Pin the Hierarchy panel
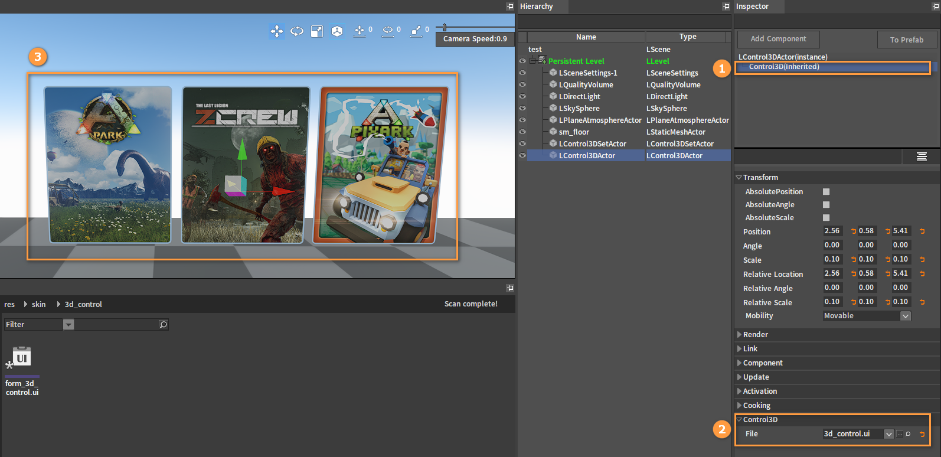The height and width of the screenshot is (457, 941). pos(726,6)
